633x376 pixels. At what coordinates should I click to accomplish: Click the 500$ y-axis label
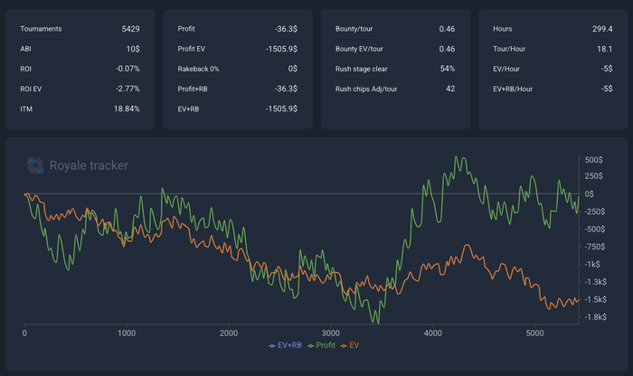click(593, 160)
